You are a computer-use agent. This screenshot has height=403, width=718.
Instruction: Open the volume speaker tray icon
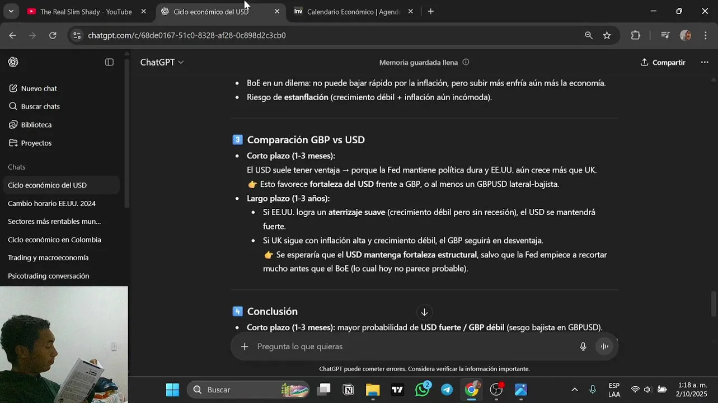pos(648,390)
